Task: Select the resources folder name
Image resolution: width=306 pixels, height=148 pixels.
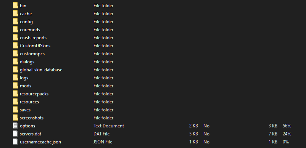Action: click(29, 102)
